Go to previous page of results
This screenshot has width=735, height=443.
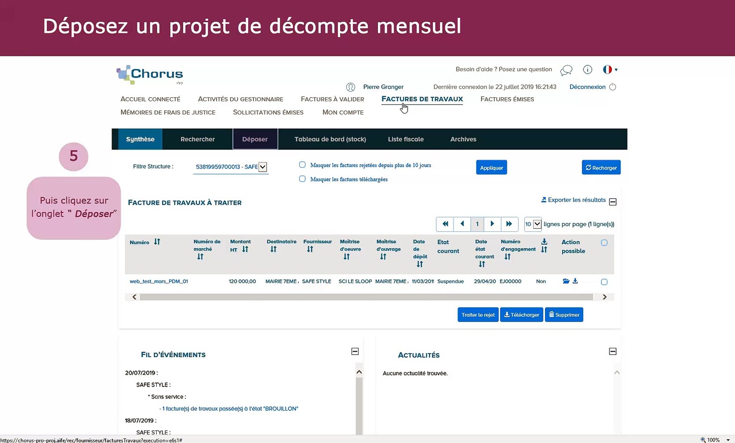(x=462, y=224)
